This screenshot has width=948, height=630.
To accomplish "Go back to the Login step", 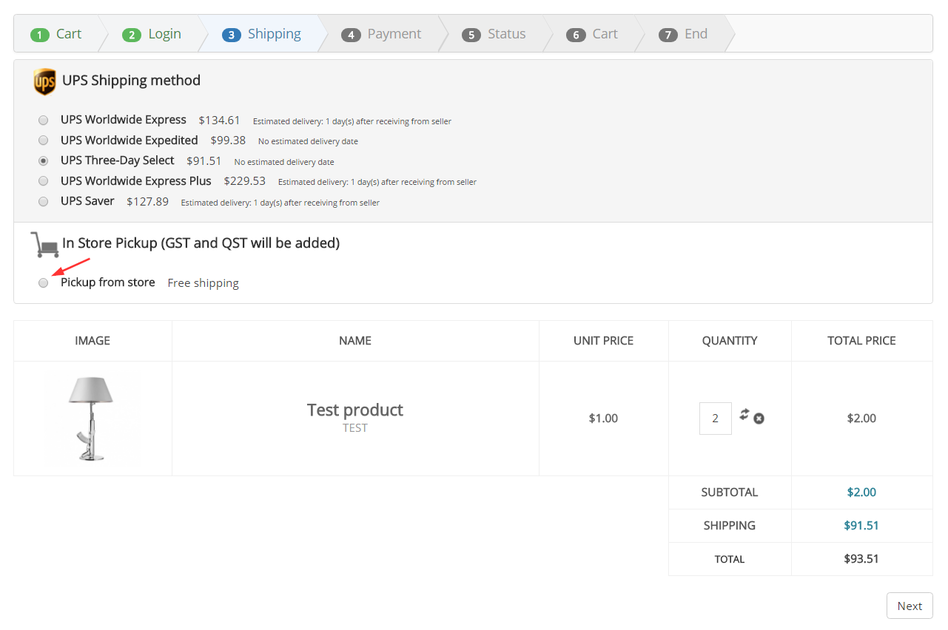I will pos(152,34).
